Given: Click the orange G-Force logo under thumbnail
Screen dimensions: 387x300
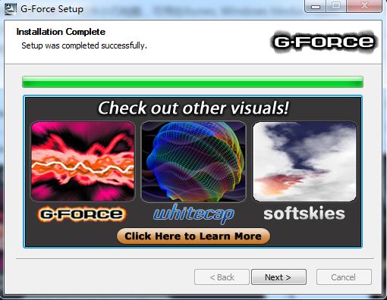Looking at the screenshot, I should pos(82,214).
